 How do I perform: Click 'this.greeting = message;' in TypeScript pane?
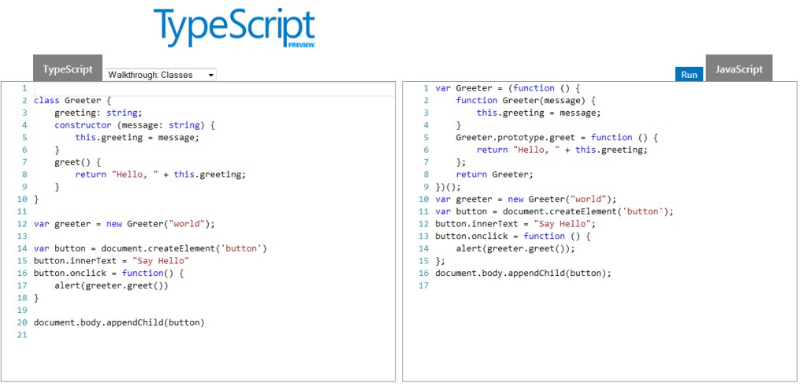[x=137, y=137]
